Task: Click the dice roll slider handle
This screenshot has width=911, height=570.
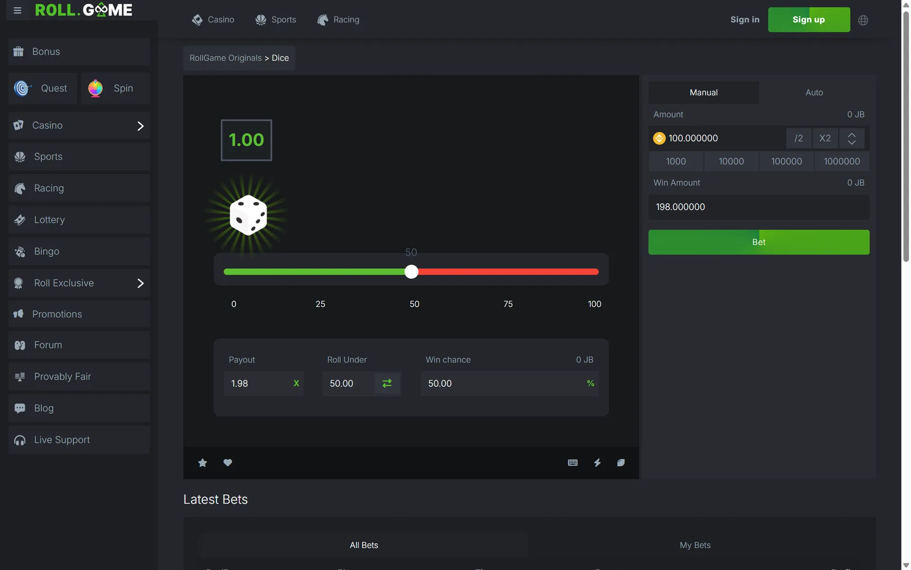Action: [x=411, y=272]
